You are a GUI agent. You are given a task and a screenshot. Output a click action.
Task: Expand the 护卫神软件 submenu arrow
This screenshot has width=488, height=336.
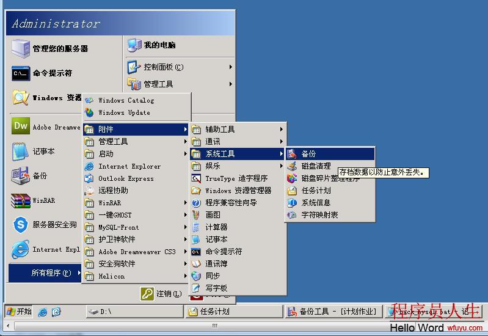[x=186, y=239]
